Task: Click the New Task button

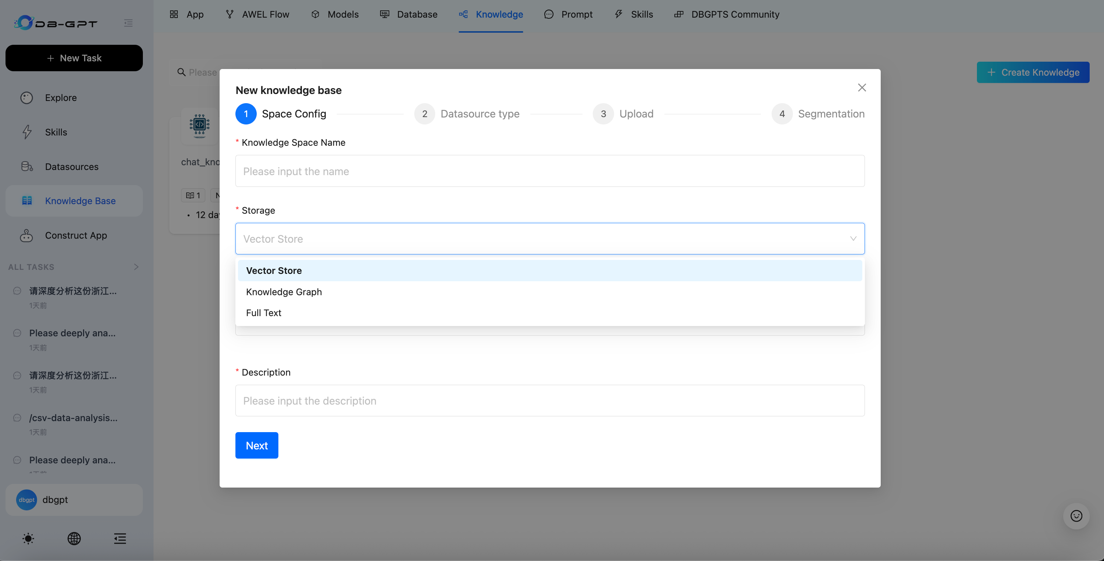Action: tap(74, 58)
